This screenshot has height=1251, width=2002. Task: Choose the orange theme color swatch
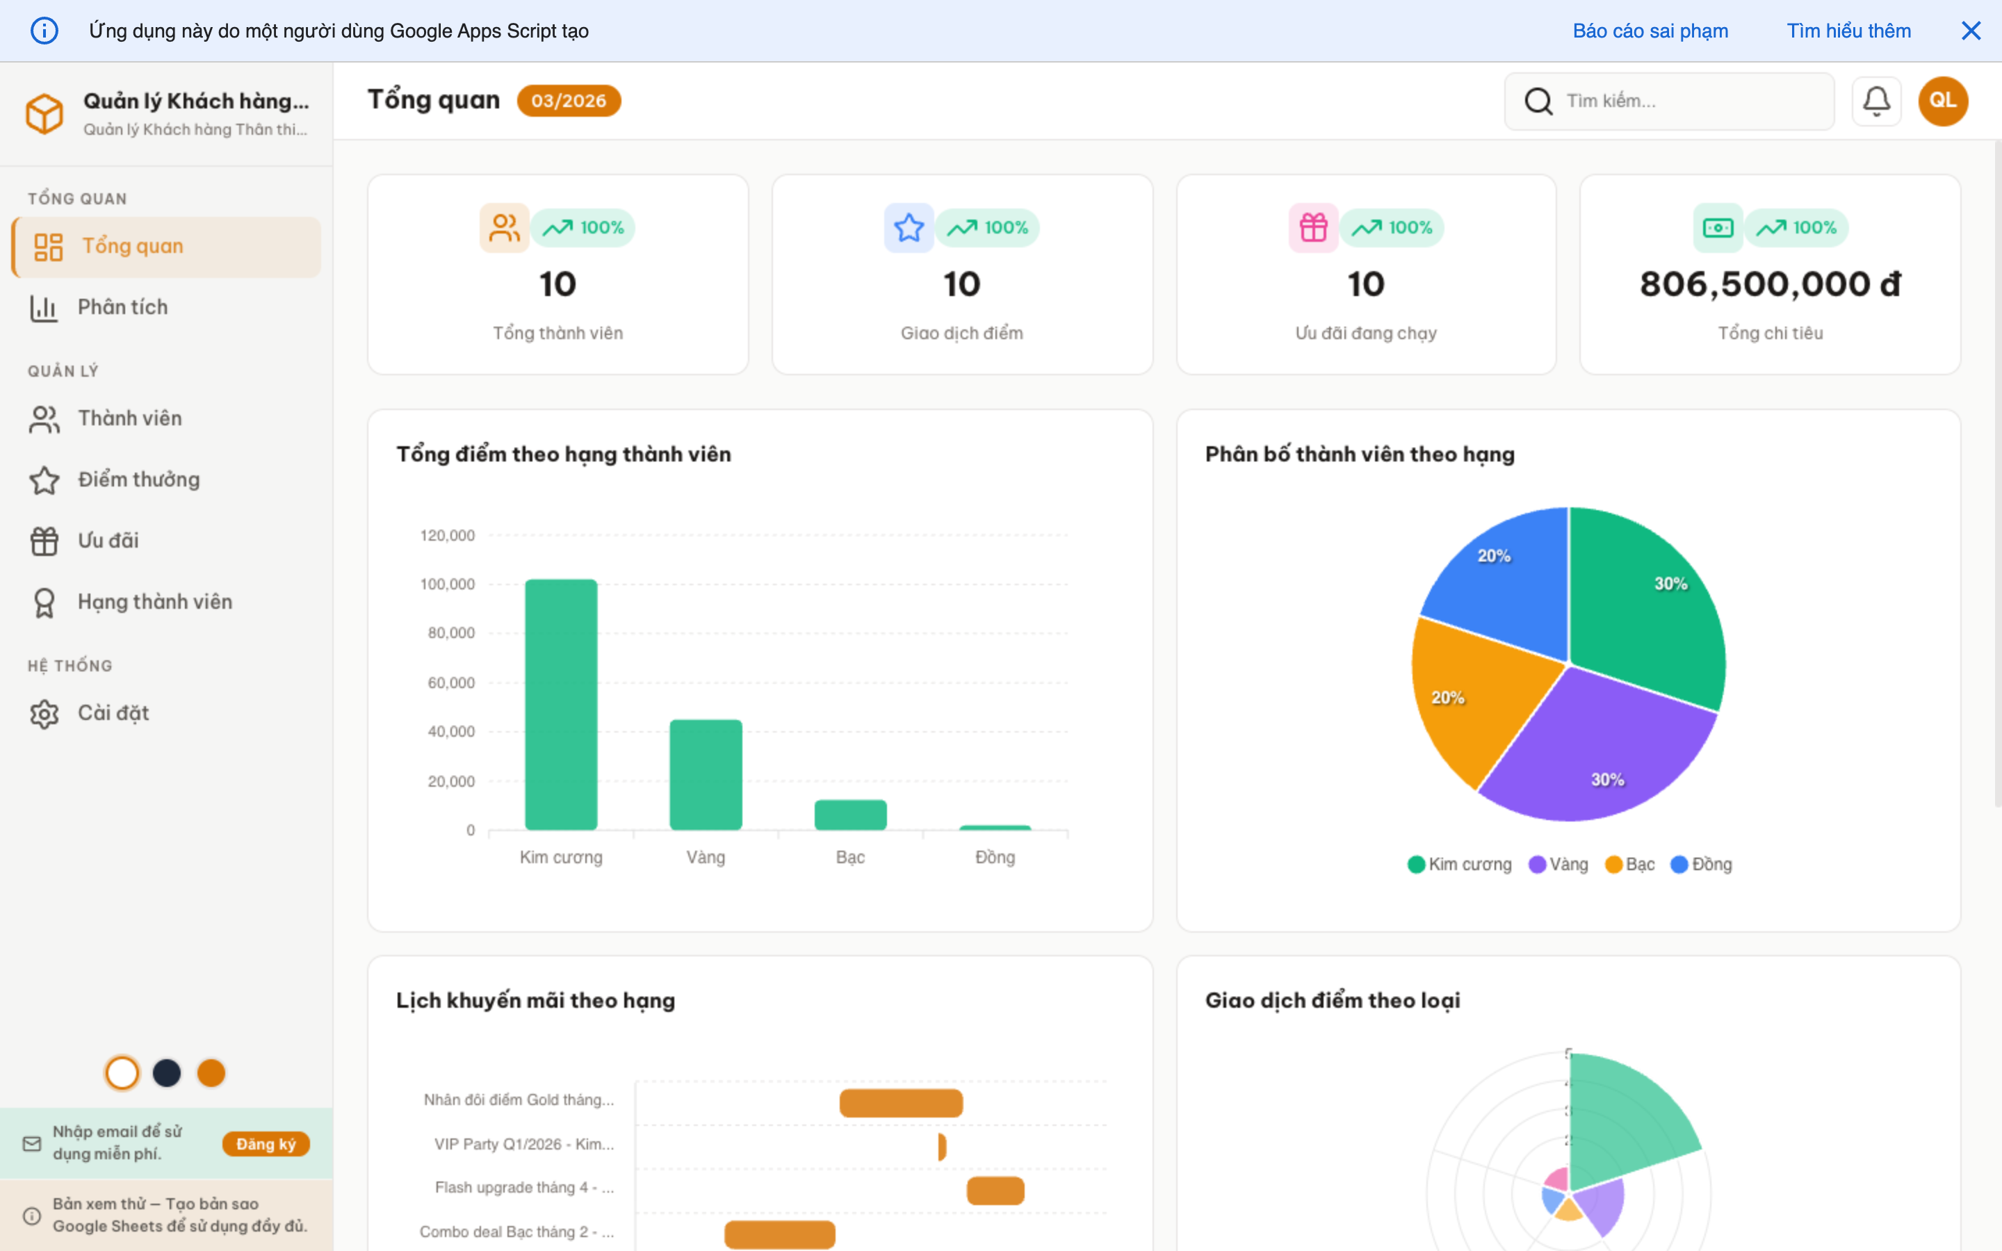pos(211,1073)
